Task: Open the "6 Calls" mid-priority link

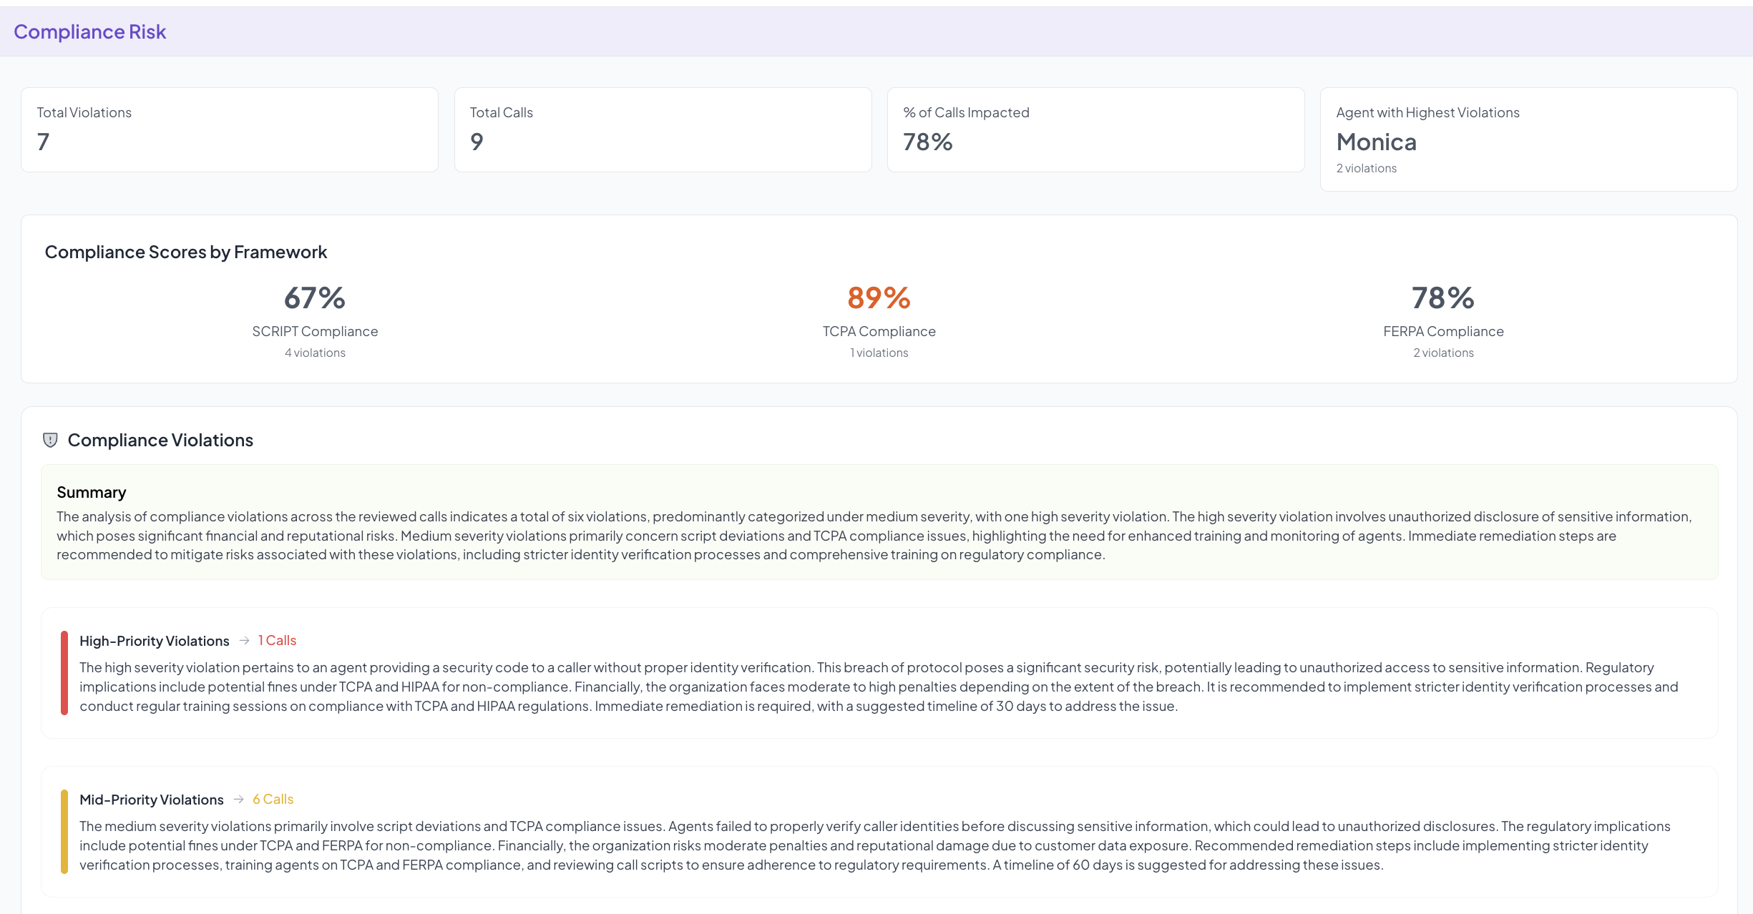Action: click(273, 799)
